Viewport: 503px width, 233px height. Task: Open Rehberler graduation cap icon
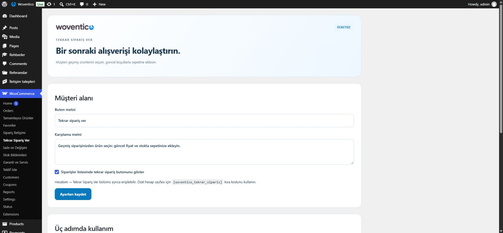(5, 55)
